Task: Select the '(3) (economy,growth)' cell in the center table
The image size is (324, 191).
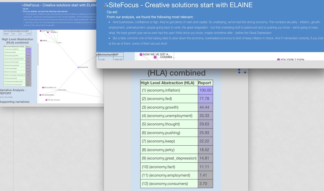Action: tap(169, 107)
